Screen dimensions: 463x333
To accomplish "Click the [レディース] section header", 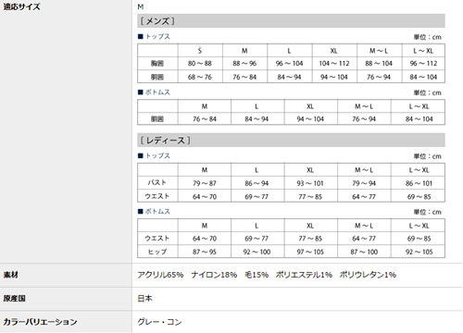I will coord(291,141).
